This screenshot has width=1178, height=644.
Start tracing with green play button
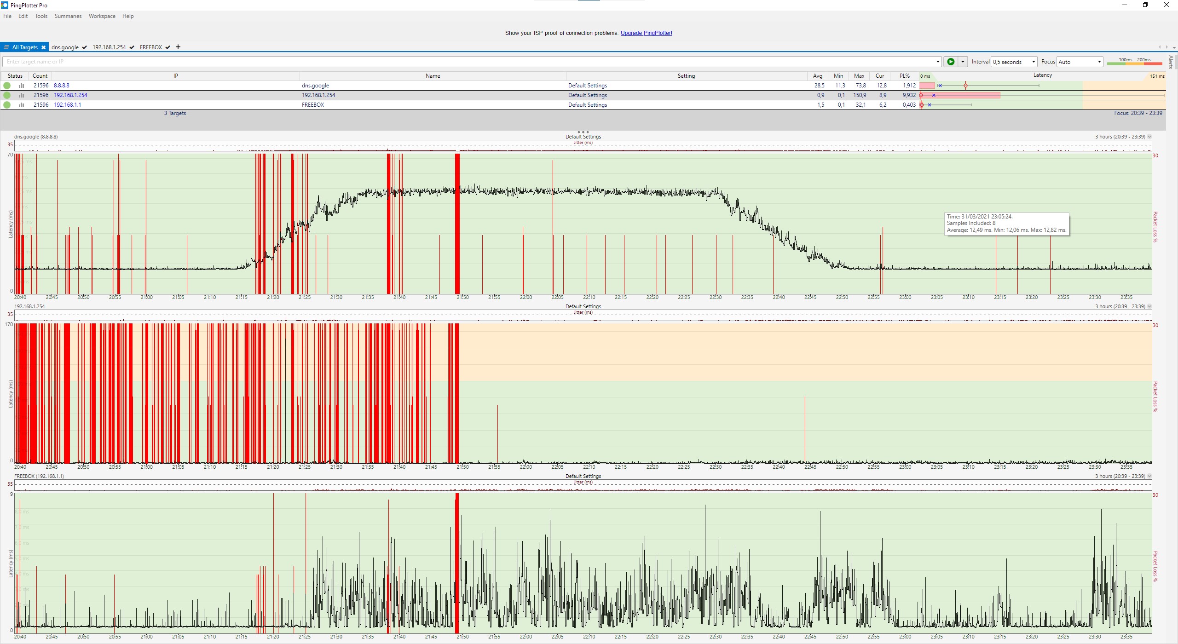(x=951, y=62)
